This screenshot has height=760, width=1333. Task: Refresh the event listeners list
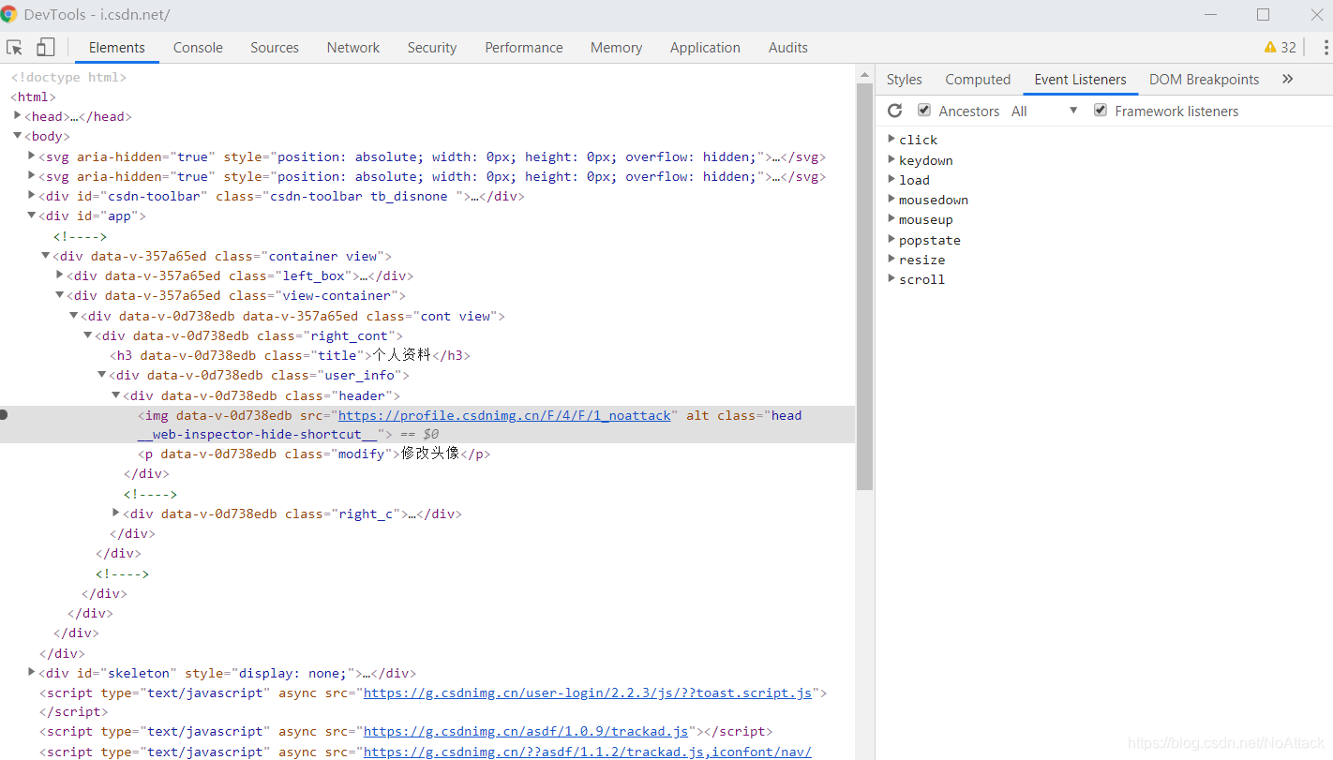[895, 111]
